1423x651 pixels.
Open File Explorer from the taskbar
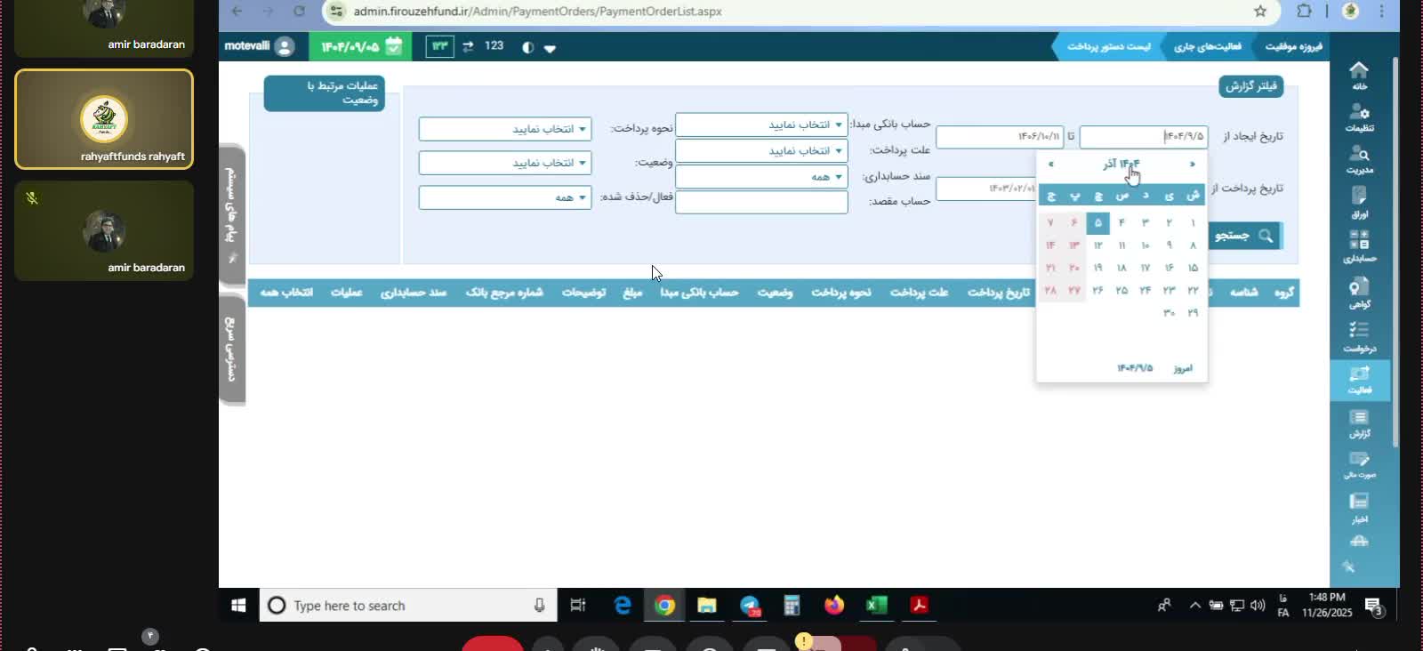click(x=707, y=606)
